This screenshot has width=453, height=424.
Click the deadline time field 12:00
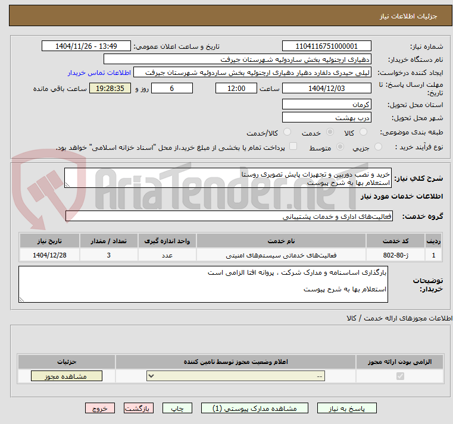click(x=236, y=89)
